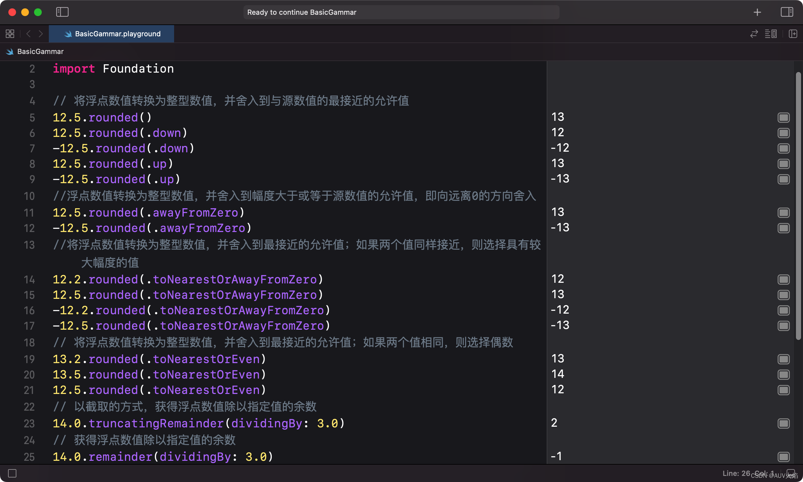Add a new editor on the right
803x482 pixels.
pyautogui.click(x=793, y=34)
